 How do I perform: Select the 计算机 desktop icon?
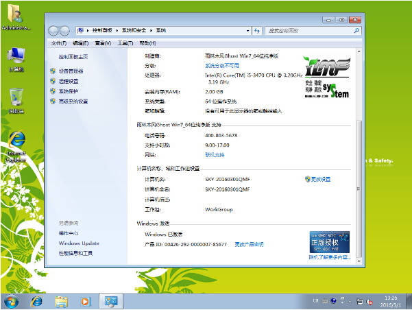tap(16, 59)
